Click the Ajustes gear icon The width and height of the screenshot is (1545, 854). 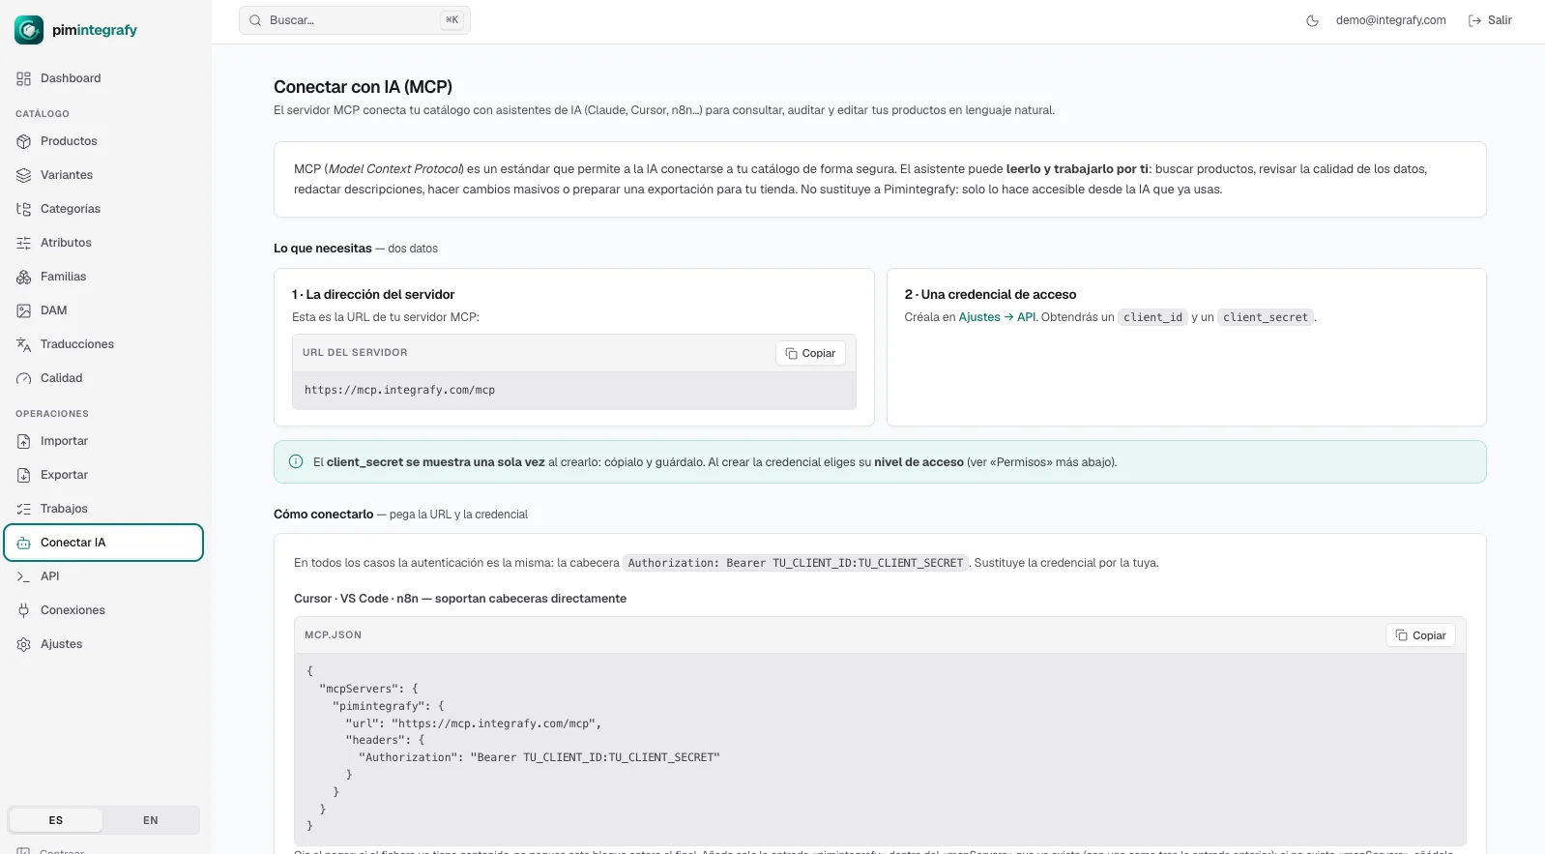[x=24, y=644]
